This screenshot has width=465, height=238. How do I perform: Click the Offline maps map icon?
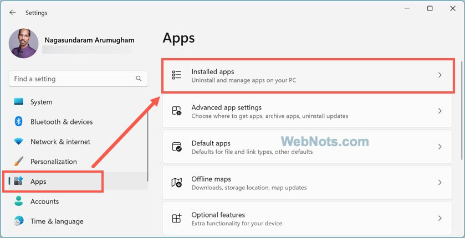coord(177,183)
